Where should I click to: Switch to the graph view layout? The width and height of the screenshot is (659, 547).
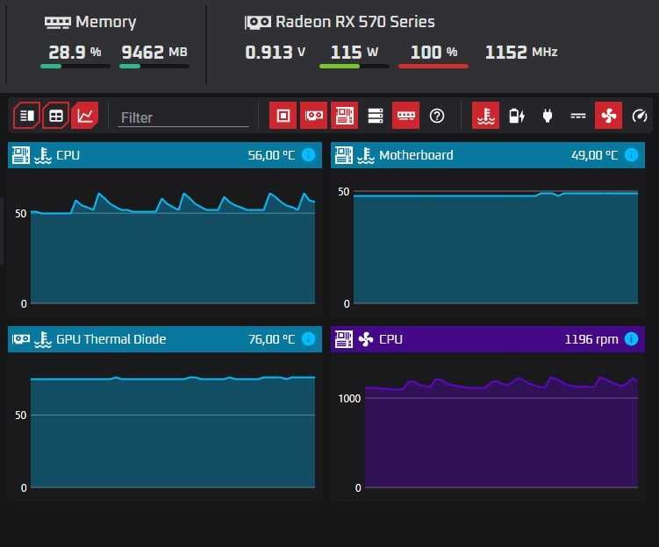pos(85,116)
